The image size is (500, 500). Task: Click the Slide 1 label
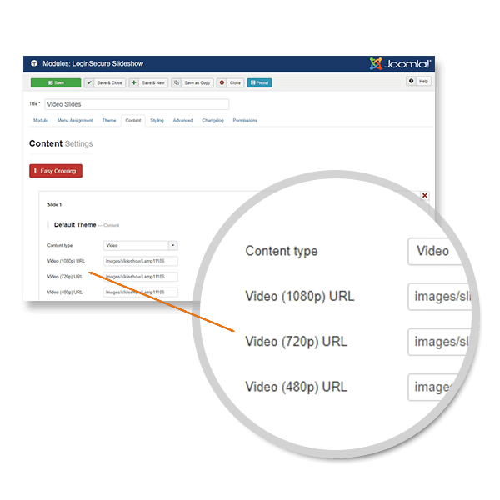54,204
